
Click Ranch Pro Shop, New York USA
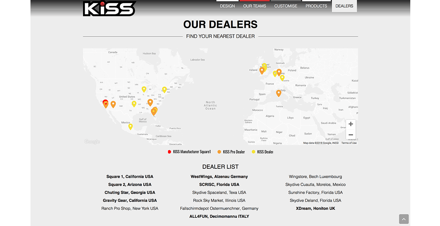point(130,208)
